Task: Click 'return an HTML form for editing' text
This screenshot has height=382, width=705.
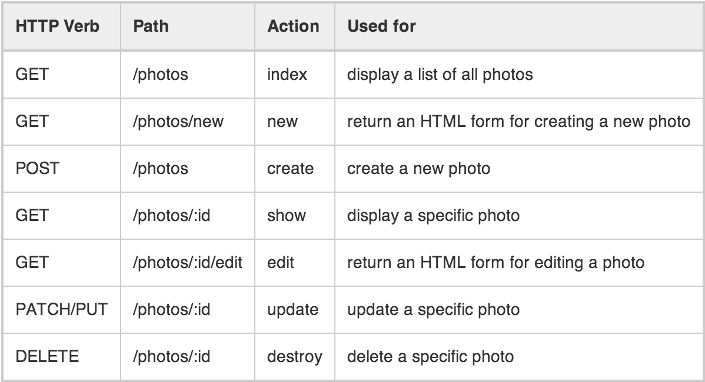Action: pyautogui.click(x=465, y=263)
